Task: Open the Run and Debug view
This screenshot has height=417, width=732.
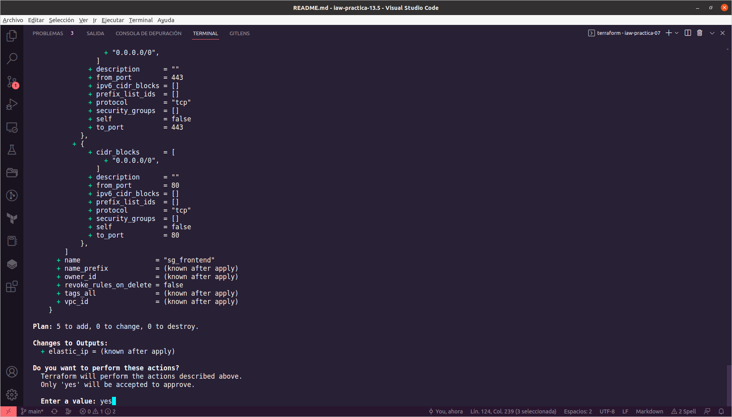Action: (12, 104)
